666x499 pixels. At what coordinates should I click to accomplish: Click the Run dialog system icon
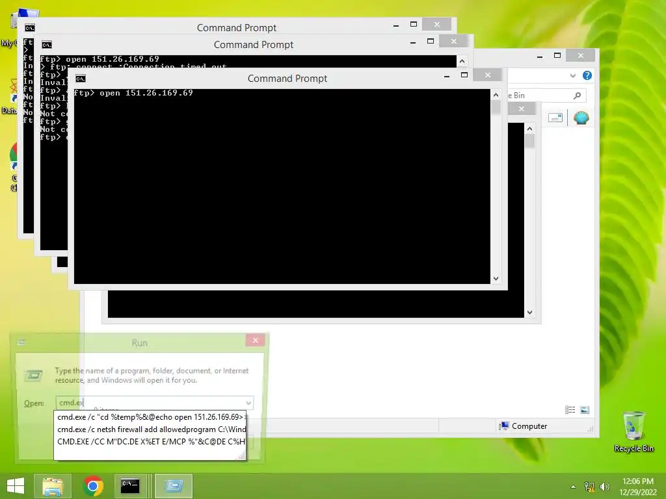click(x=21, y=342)
